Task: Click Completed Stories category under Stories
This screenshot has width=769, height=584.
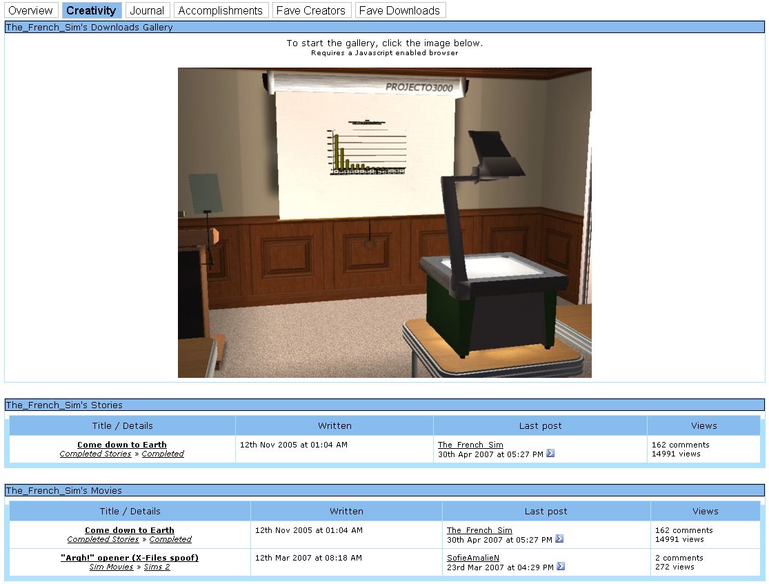Action: [x=95, y=454]
